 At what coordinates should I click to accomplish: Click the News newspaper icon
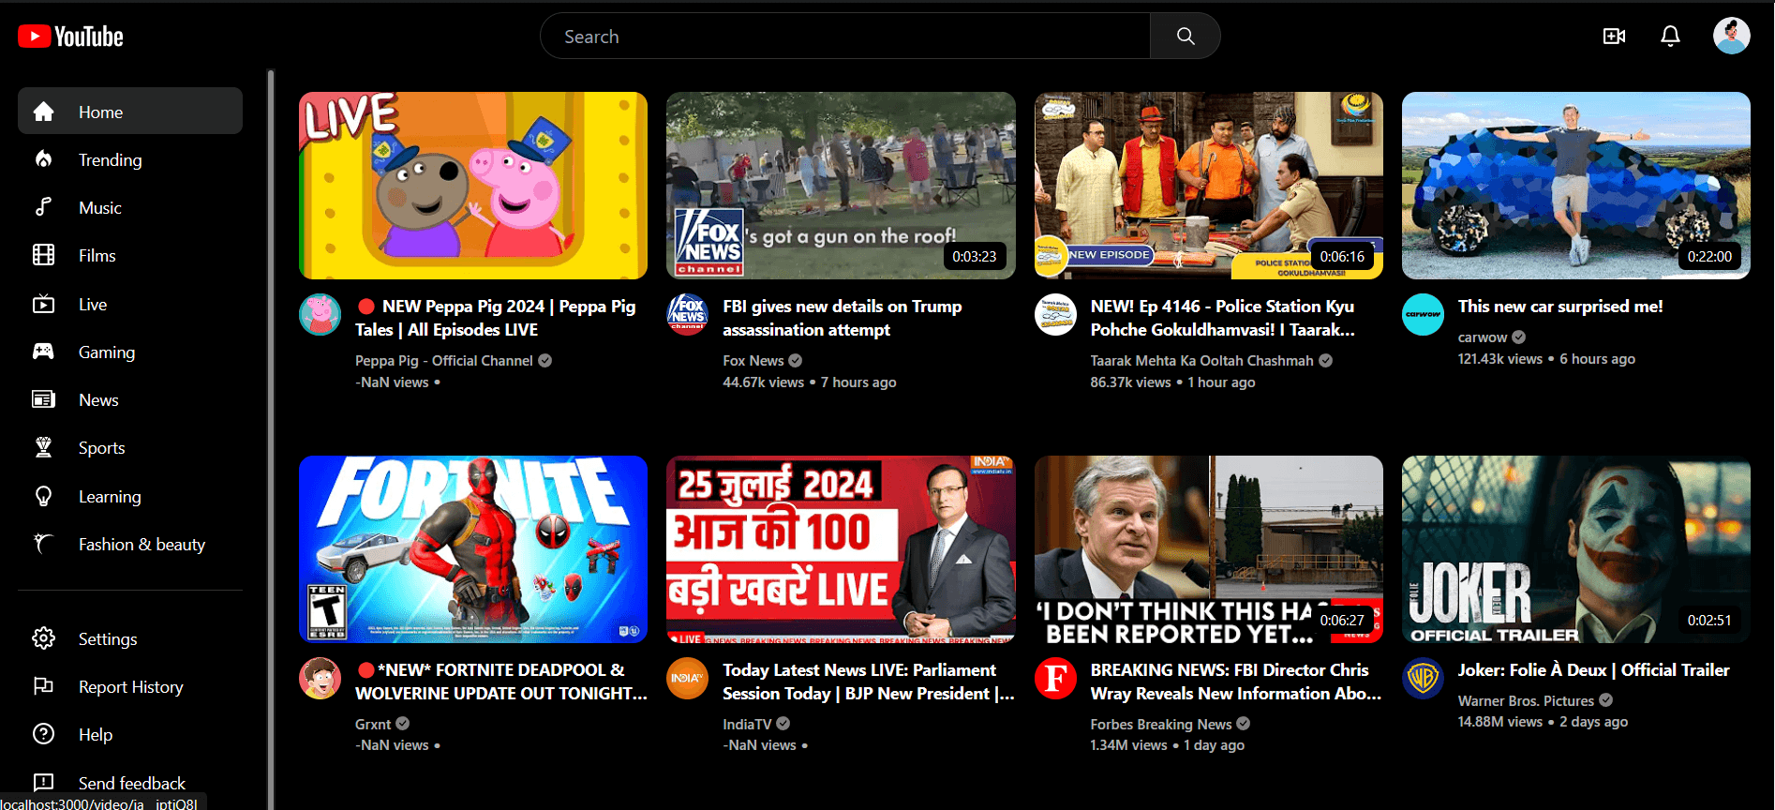(x=43, y=399)
